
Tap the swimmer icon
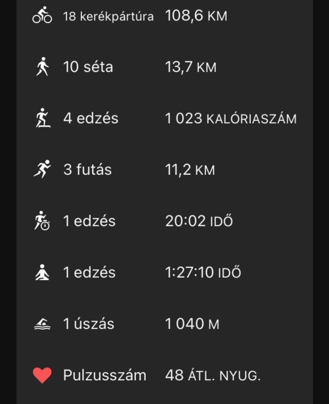42,324
